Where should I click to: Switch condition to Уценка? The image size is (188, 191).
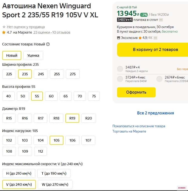(x=33, y=55)
